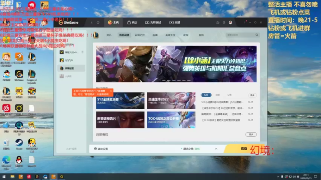Click the yellow 启动 launch button

tap(244, 148)
